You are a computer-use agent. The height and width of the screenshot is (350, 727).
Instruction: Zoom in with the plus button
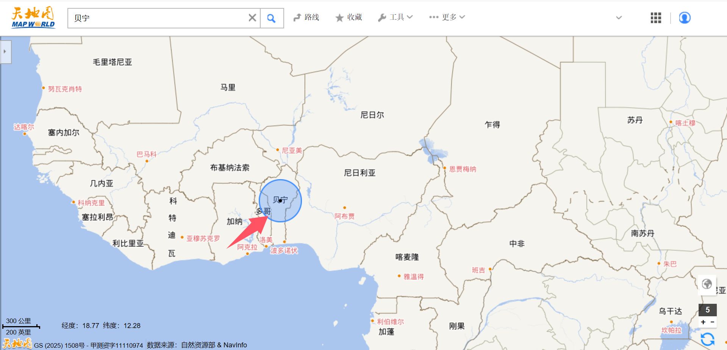[x=703, y=322]
